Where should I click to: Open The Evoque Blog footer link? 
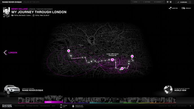pyautogui.click(x=45, y=106)
